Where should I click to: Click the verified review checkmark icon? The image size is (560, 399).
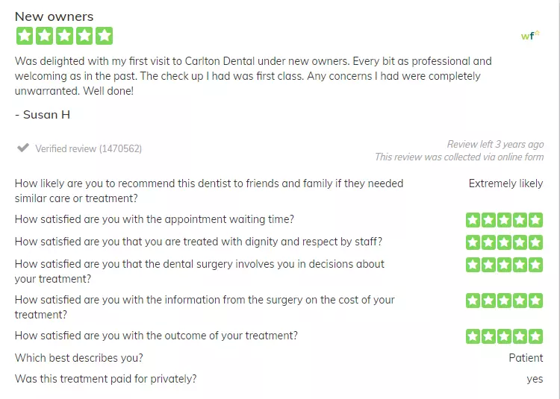[x=23, y=148]
